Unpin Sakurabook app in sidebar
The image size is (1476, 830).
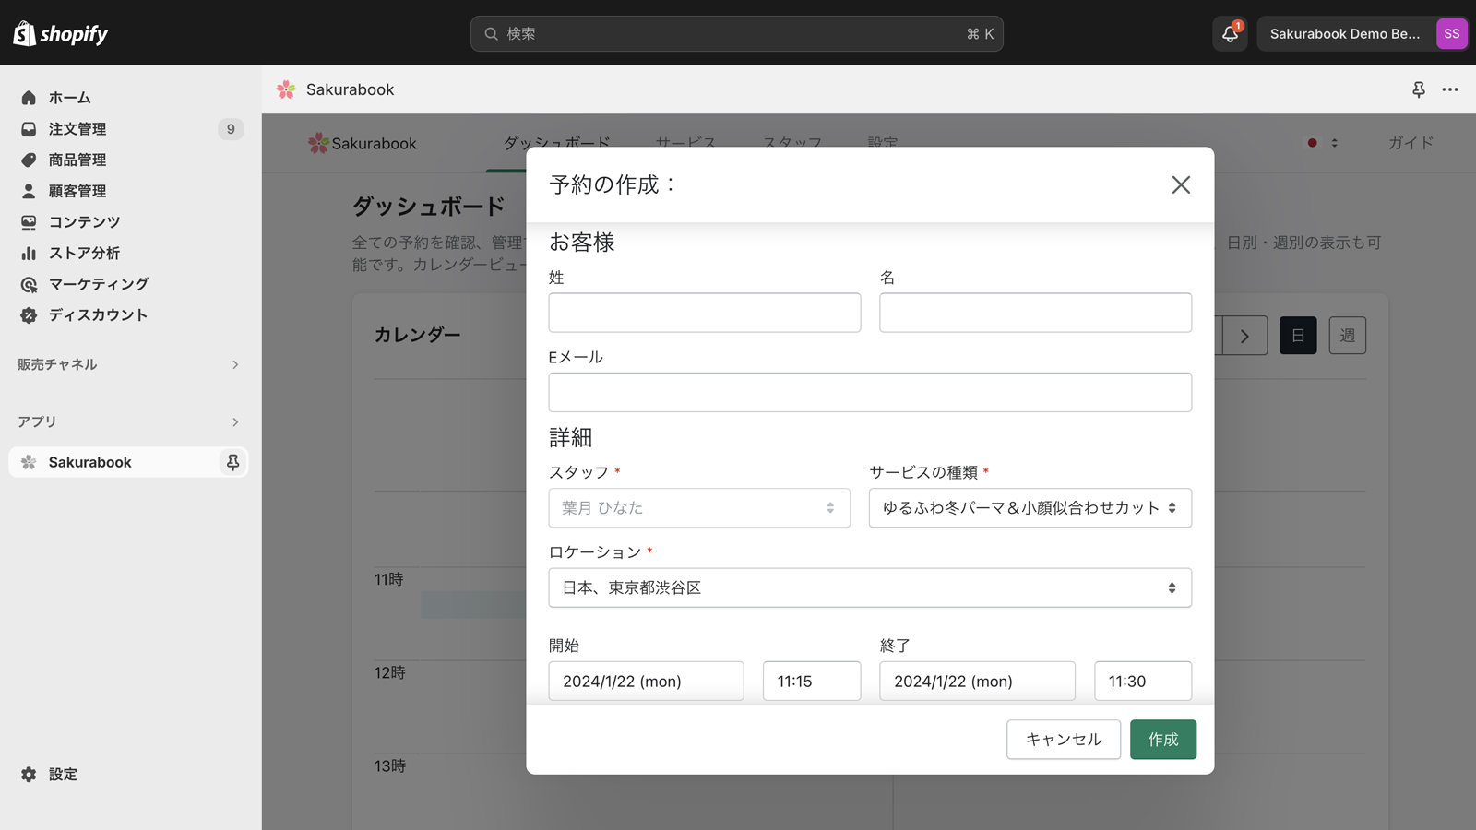(232, 462)
